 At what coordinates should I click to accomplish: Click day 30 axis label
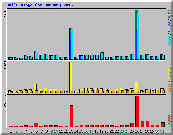[157, 131]
